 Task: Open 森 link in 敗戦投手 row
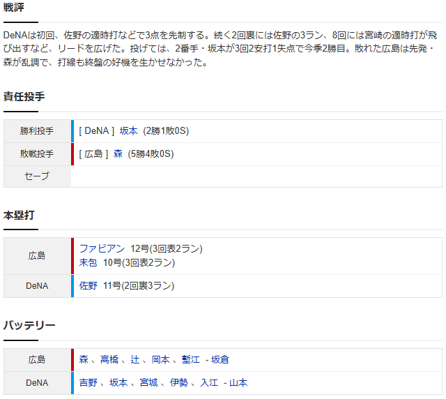pos(118,154)
